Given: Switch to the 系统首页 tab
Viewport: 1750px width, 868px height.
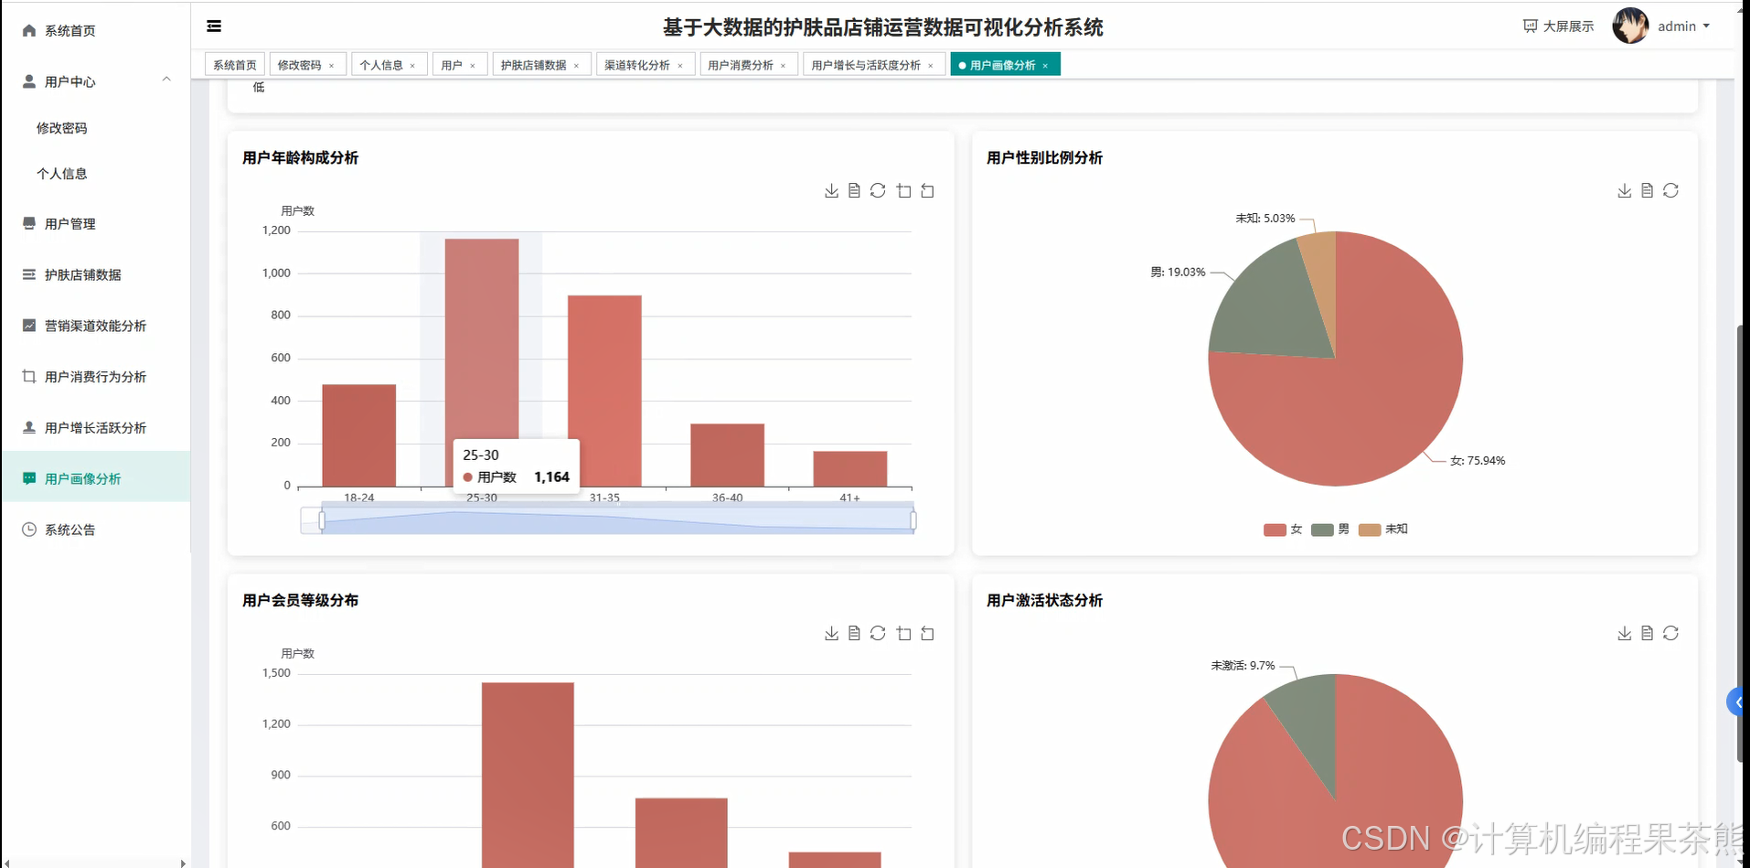Looking at the screenshot, I should [235, 65].
